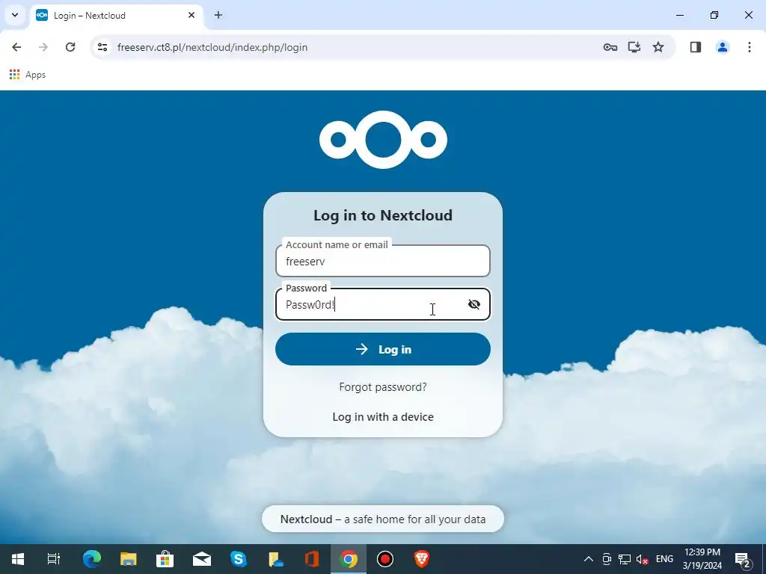Show hidden system tray icons
766x574 pixels.
[589, 559]
